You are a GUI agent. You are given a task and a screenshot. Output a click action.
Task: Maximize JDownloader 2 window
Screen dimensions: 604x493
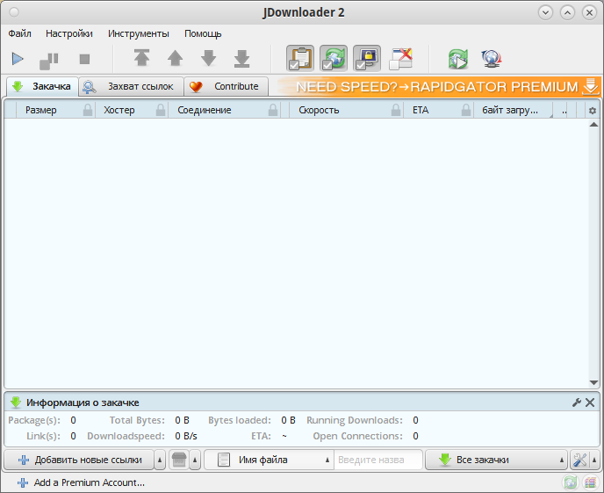[x=567, y=12]
